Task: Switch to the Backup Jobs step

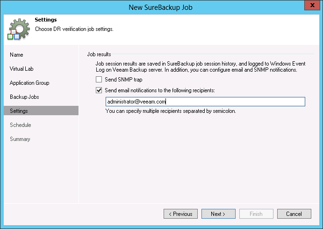Action: click(24, 97)
